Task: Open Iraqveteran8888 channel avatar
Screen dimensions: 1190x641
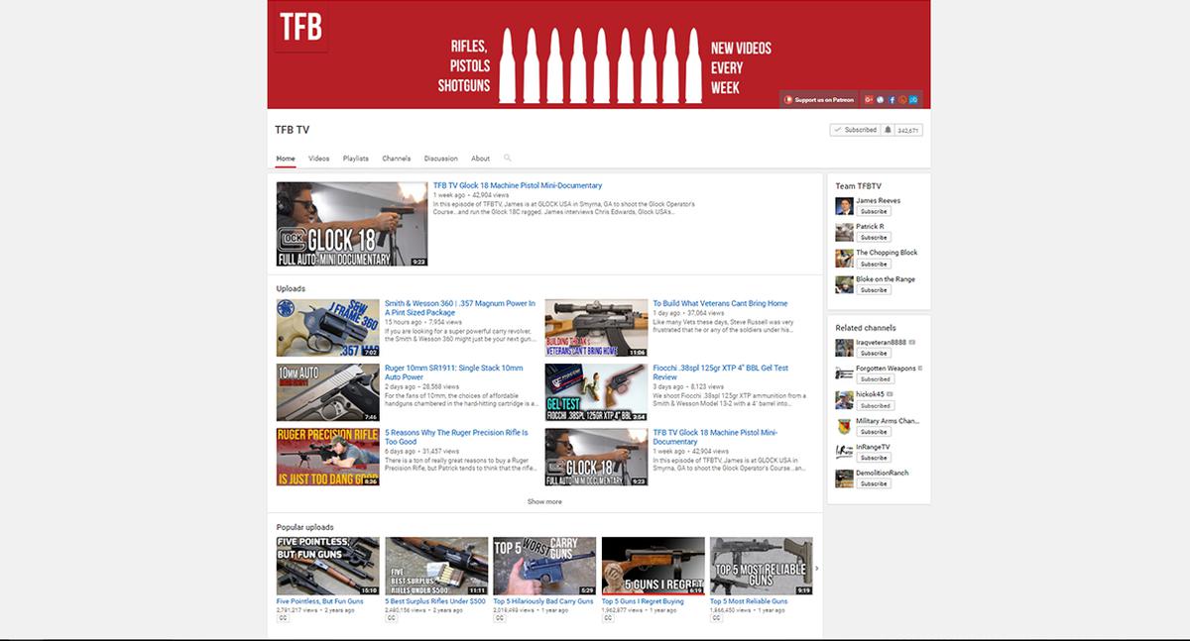Action: pos(844,348)
